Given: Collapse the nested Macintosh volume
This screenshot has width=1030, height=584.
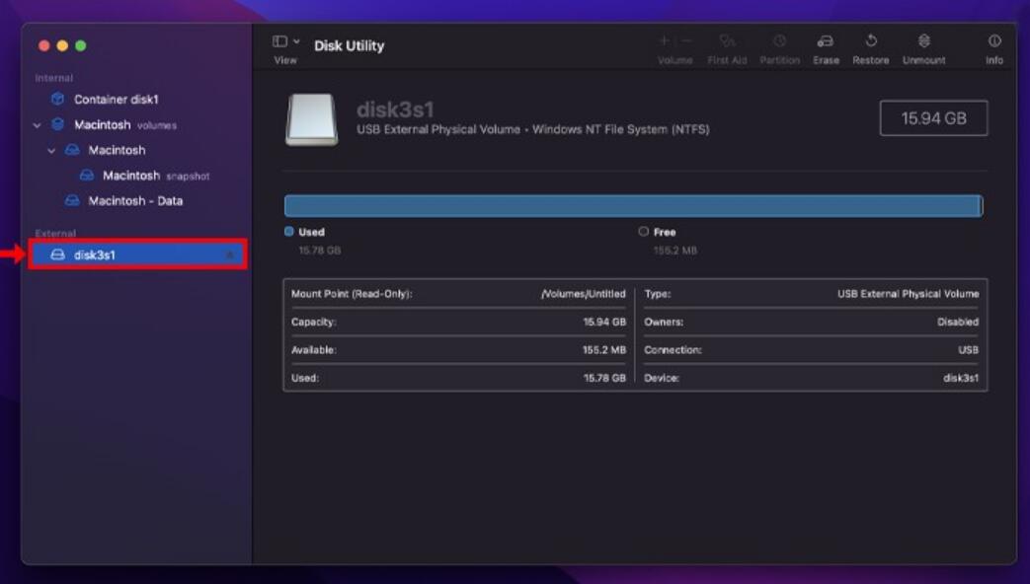Looking at the screenshot, I should pos(52,151).
